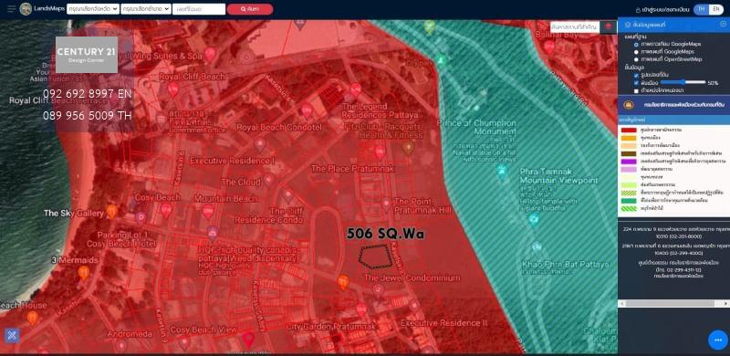Viewport: 730px width, 356px height.
Task: Click the red search button
Action: point(250,9)
